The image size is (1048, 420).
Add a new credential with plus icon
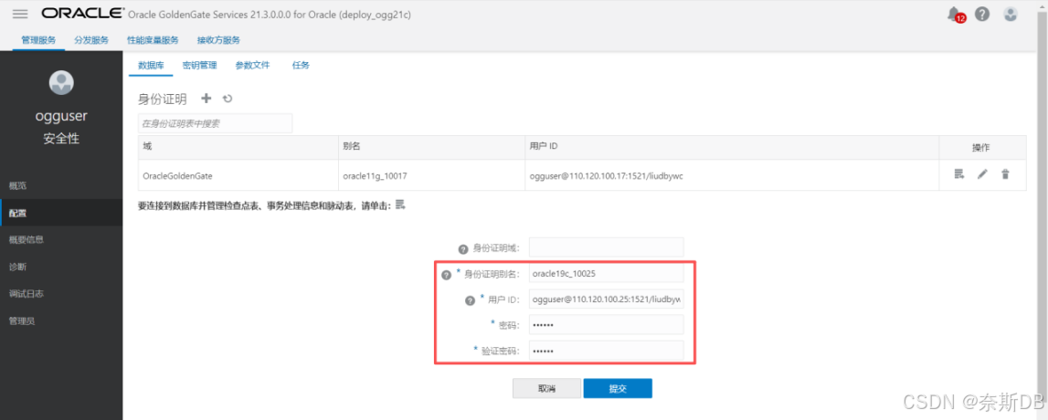pyautogui.click(x=206, y=99)
